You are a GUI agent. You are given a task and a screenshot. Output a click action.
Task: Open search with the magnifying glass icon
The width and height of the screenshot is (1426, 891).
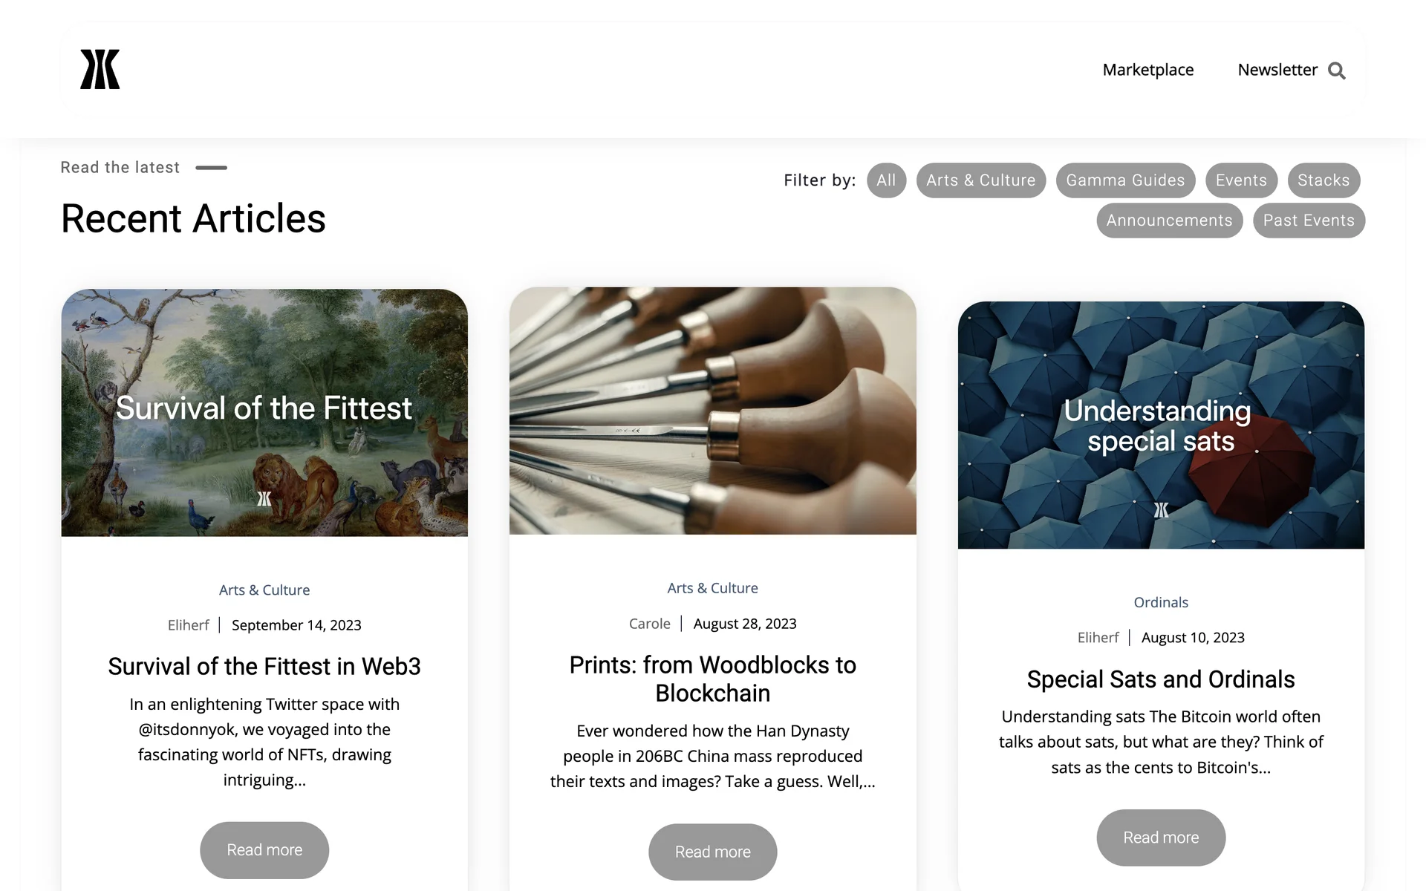point(1337,71)
